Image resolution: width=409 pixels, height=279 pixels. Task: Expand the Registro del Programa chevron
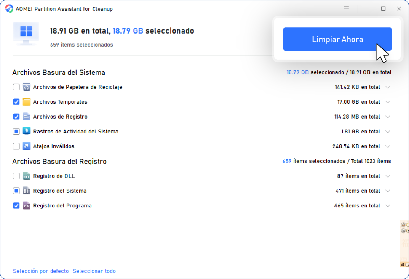click(388, 206)
